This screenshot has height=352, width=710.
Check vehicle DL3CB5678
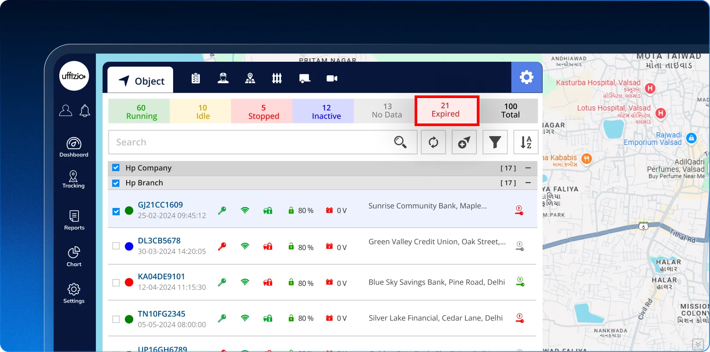tap(116, 246)
